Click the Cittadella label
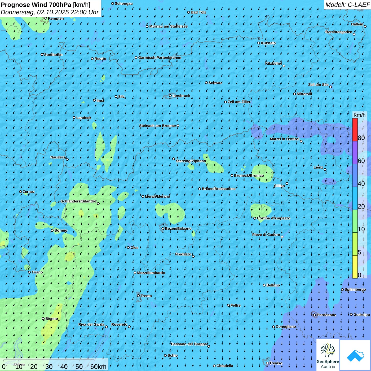Screen dimensions: 371x371 225,366
